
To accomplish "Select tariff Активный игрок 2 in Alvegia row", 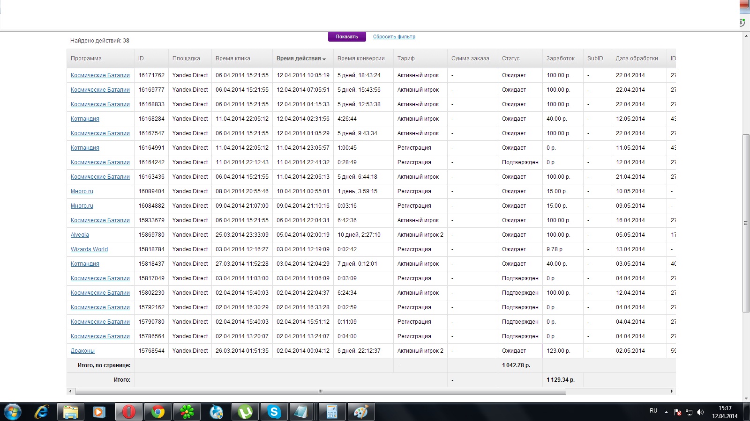I will point(420,235).
